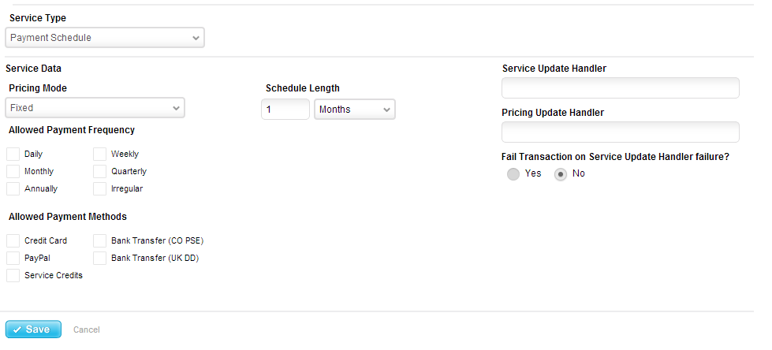The width and height of the screenshot is (772, 350).
Task: Open the Service Type dropdown
Action: click(x=104, y=38)
